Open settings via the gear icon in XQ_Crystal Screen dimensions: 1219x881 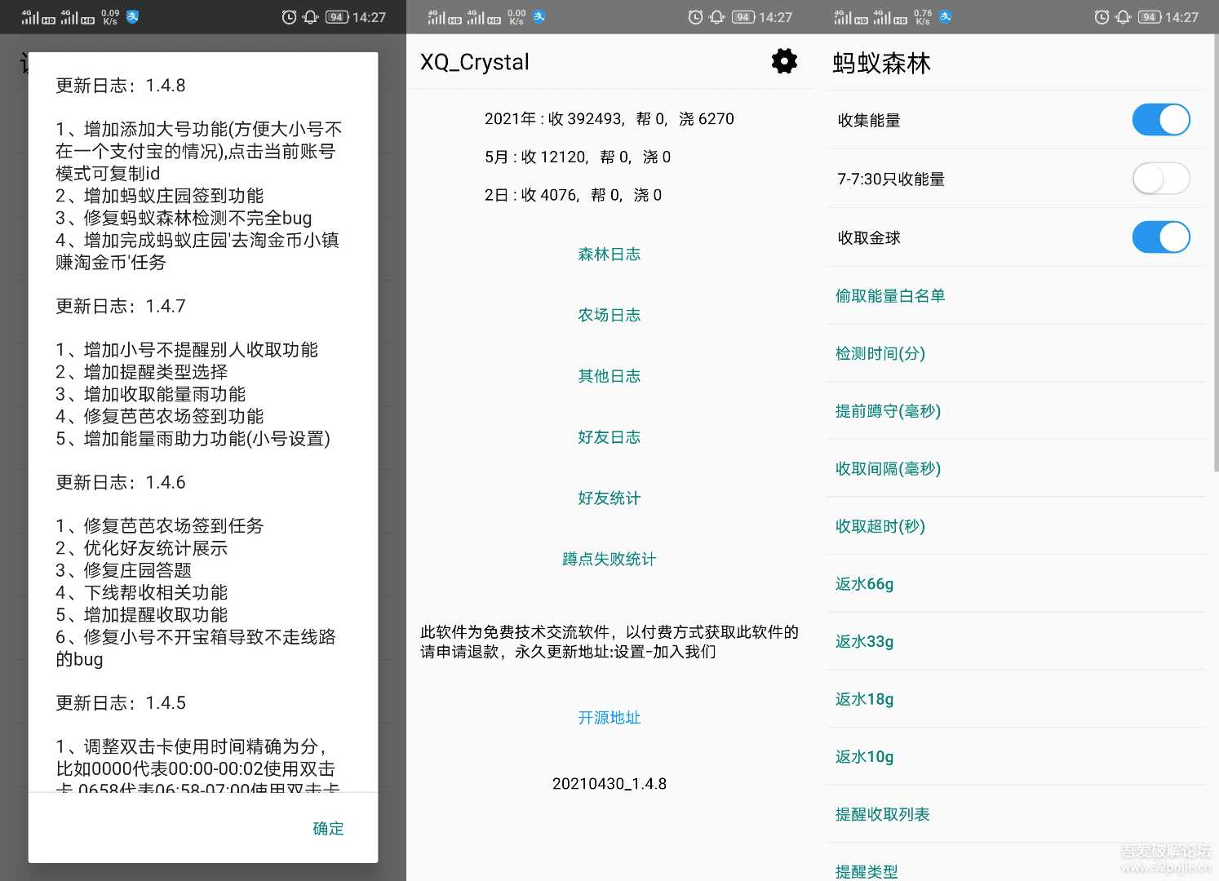(x=782, y=61)
